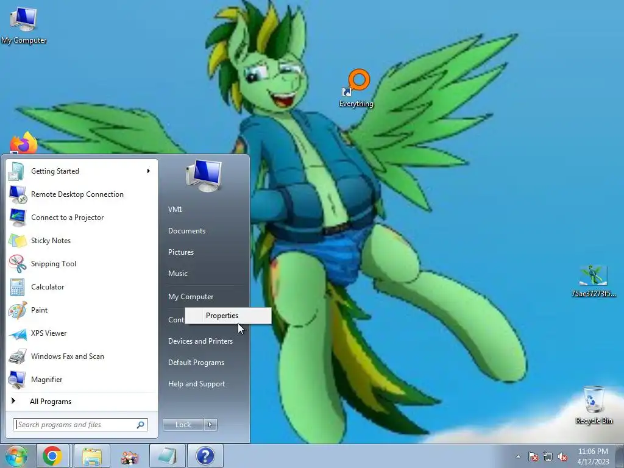This screenshot has width=624, height=468.
Task: Open the Recycle Bin
Action: coord(594,405)
